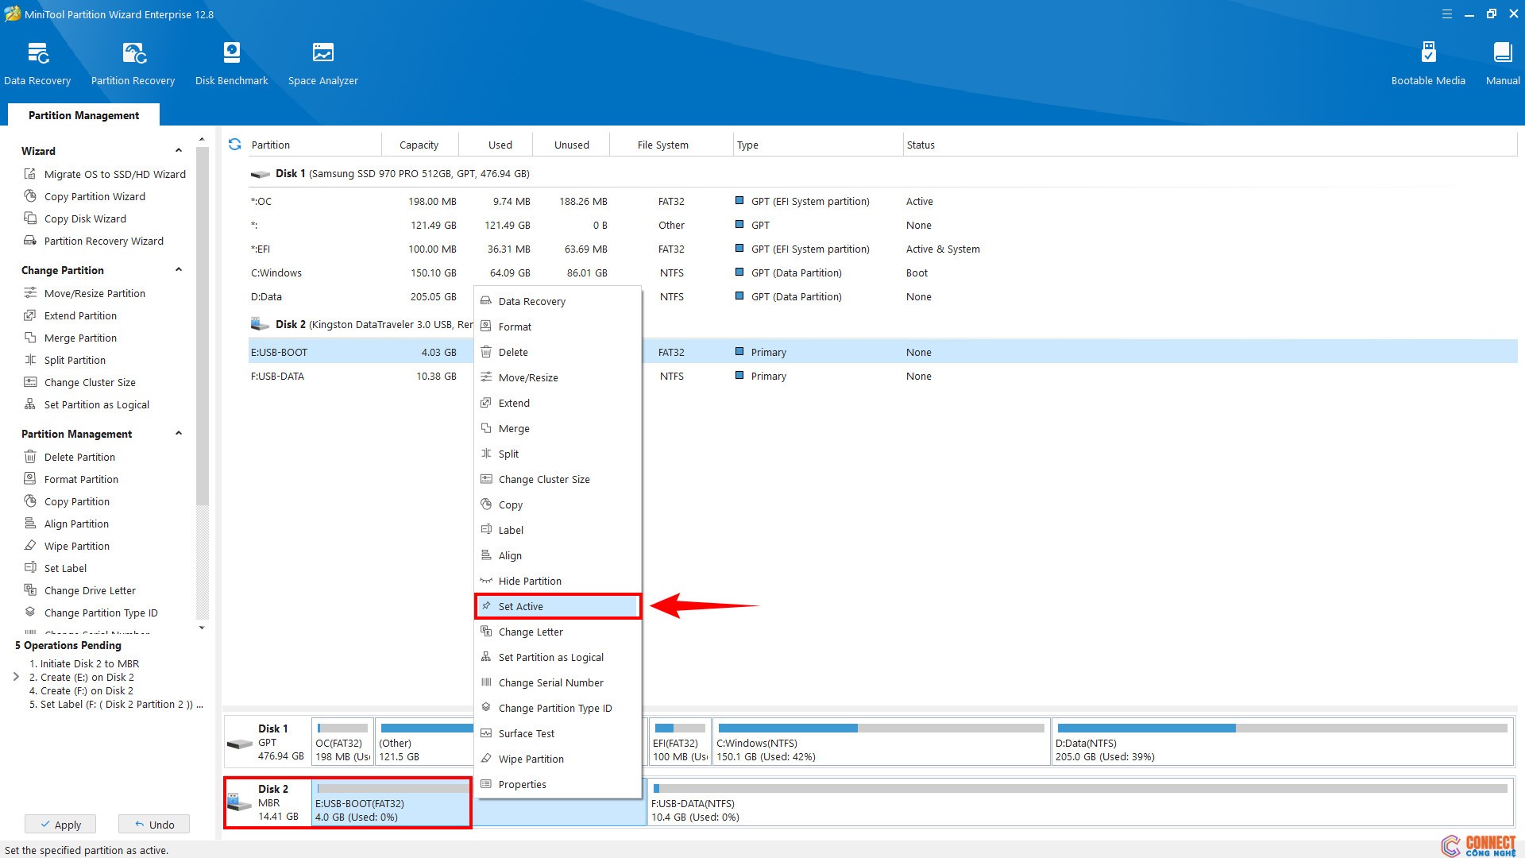This screenshot has height=858, width=1525.
Task: Open Space Analyzer
Action: tap(322, 64)
